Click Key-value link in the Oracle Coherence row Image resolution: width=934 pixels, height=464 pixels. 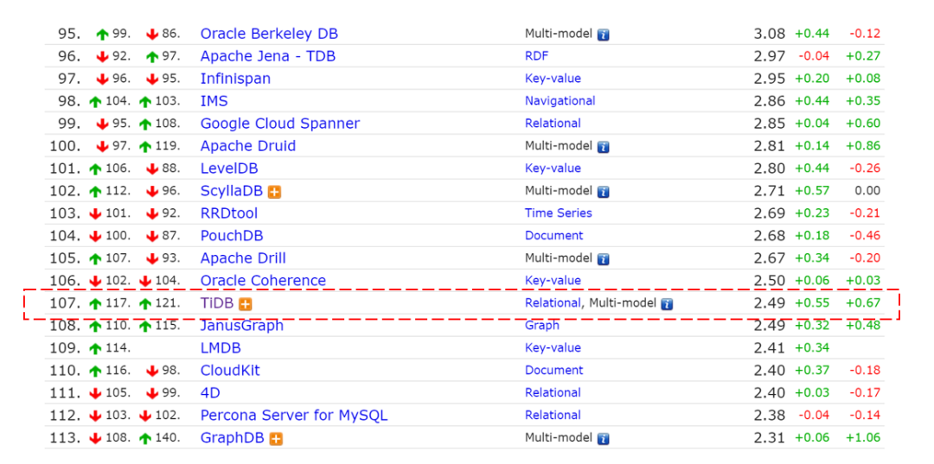tap(553, 281)
